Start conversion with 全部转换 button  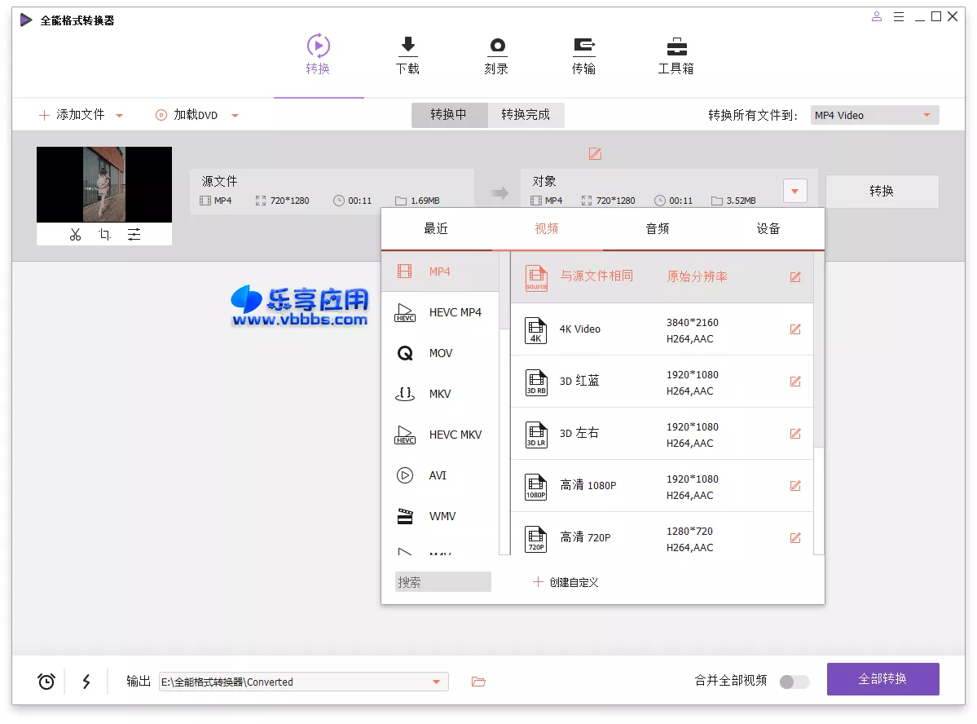tap(882, 678)
